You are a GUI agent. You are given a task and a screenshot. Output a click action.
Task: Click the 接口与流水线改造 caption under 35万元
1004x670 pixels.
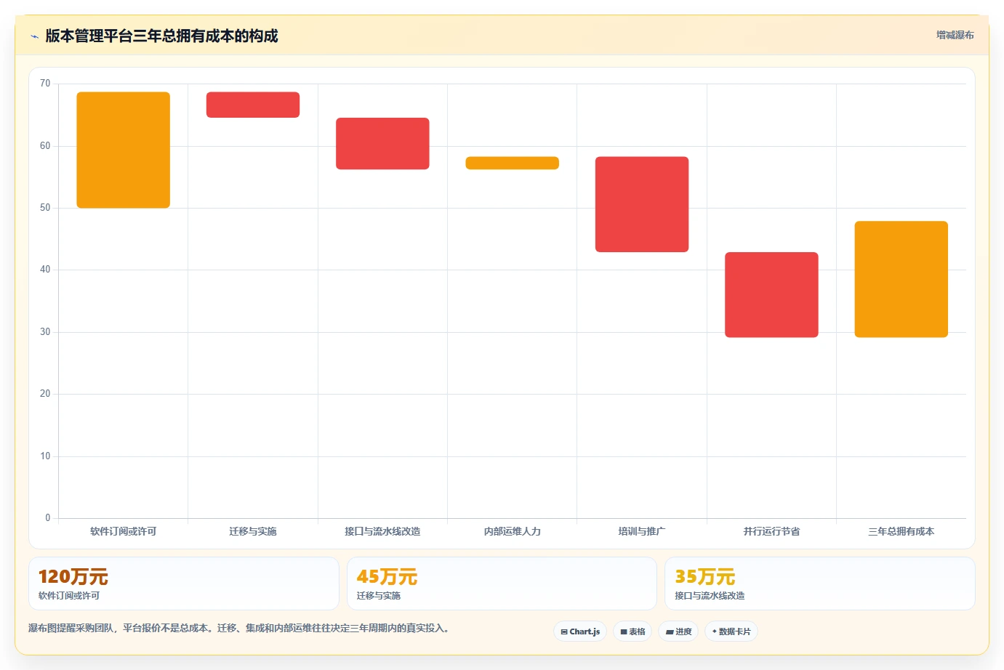pyautogui.click(x=710, y=595)
